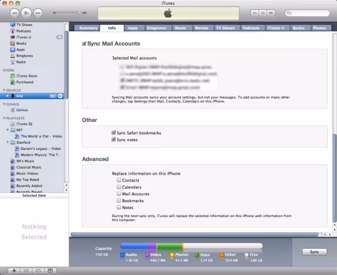Switch to Cover Flow view button
Image resolution: width=337 pixels, height=275 pixels.
coord(271,13)
